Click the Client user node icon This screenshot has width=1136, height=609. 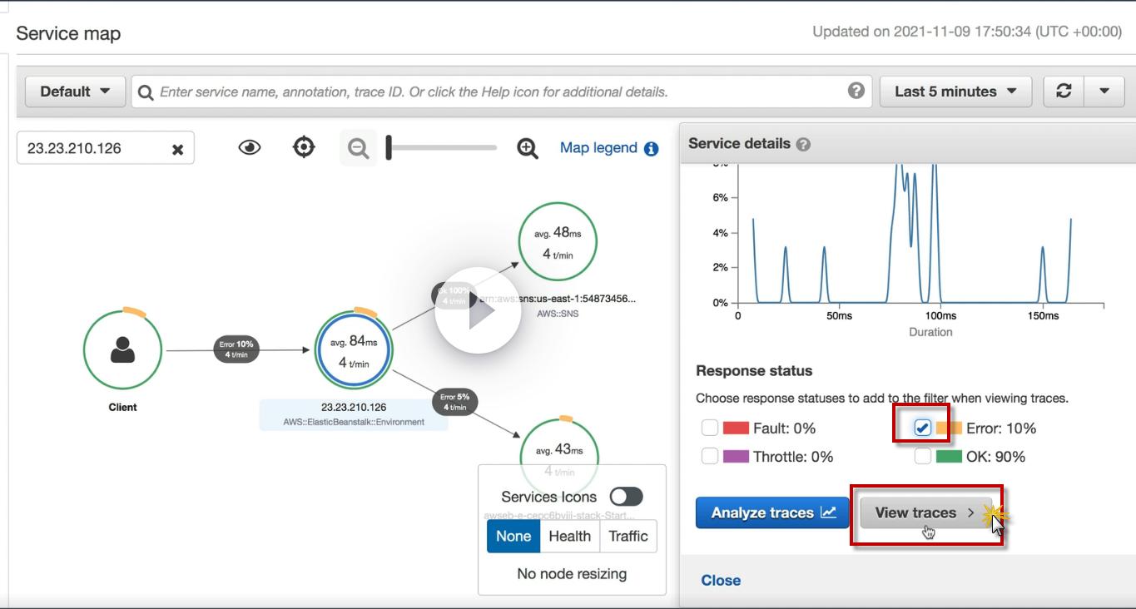pyautogui.click(x=122, y=349)
